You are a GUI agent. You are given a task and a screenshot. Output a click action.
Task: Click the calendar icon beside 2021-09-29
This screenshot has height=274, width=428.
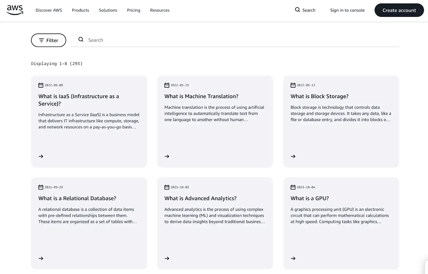pyautogui.click(x=41, y=187)
